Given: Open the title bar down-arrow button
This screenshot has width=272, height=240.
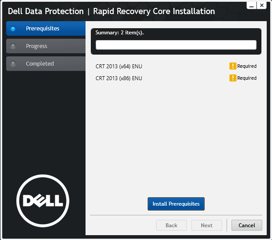Looking at the screenshot, I should (251, 5).
